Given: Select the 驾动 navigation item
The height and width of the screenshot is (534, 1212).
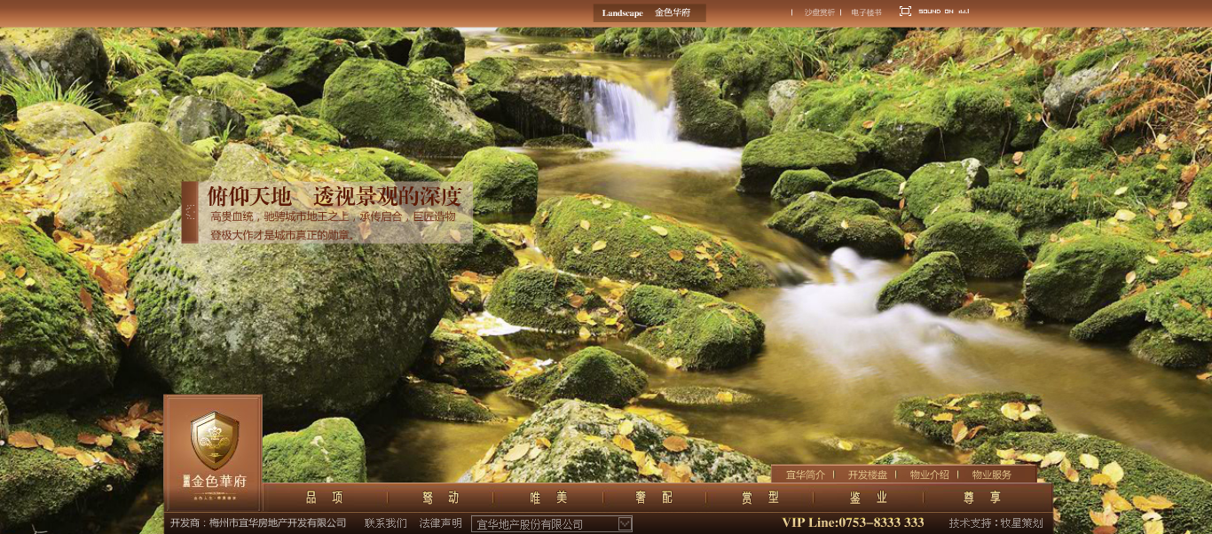Looking at the screenshot, I should [x=440, y=498].
